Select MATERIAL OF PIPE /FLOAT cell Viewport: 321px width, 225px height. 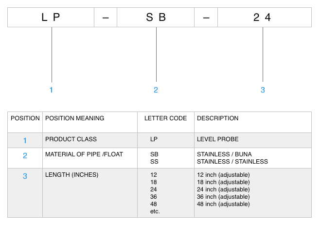click(x=90, y=158)
